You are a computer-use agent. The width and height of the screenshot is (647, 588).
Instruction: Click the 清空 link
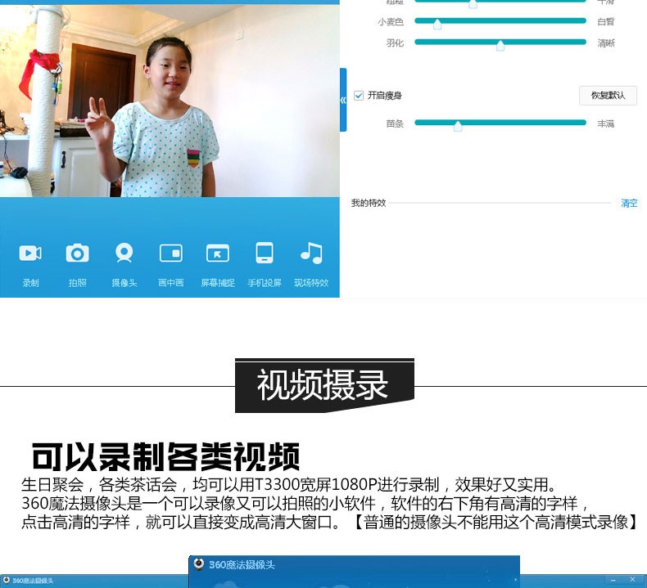click(x=629, y=203)
